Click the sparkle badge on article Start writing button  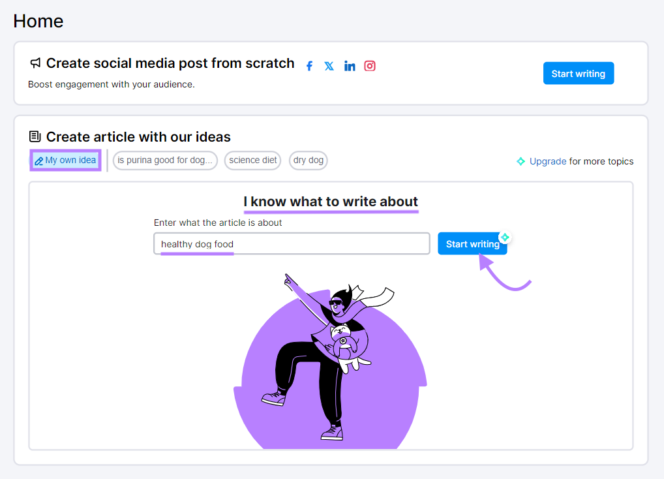(504, 237)
